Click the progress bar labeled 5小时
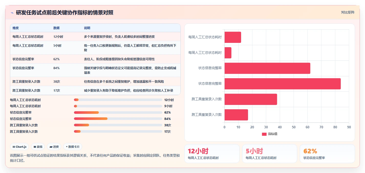The height and width of the screenshot is (173, 365). 118,106
